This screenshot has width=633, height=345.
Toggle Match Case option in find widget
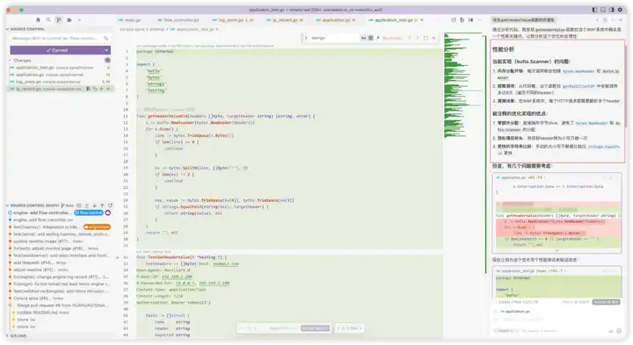coord(363,38)
